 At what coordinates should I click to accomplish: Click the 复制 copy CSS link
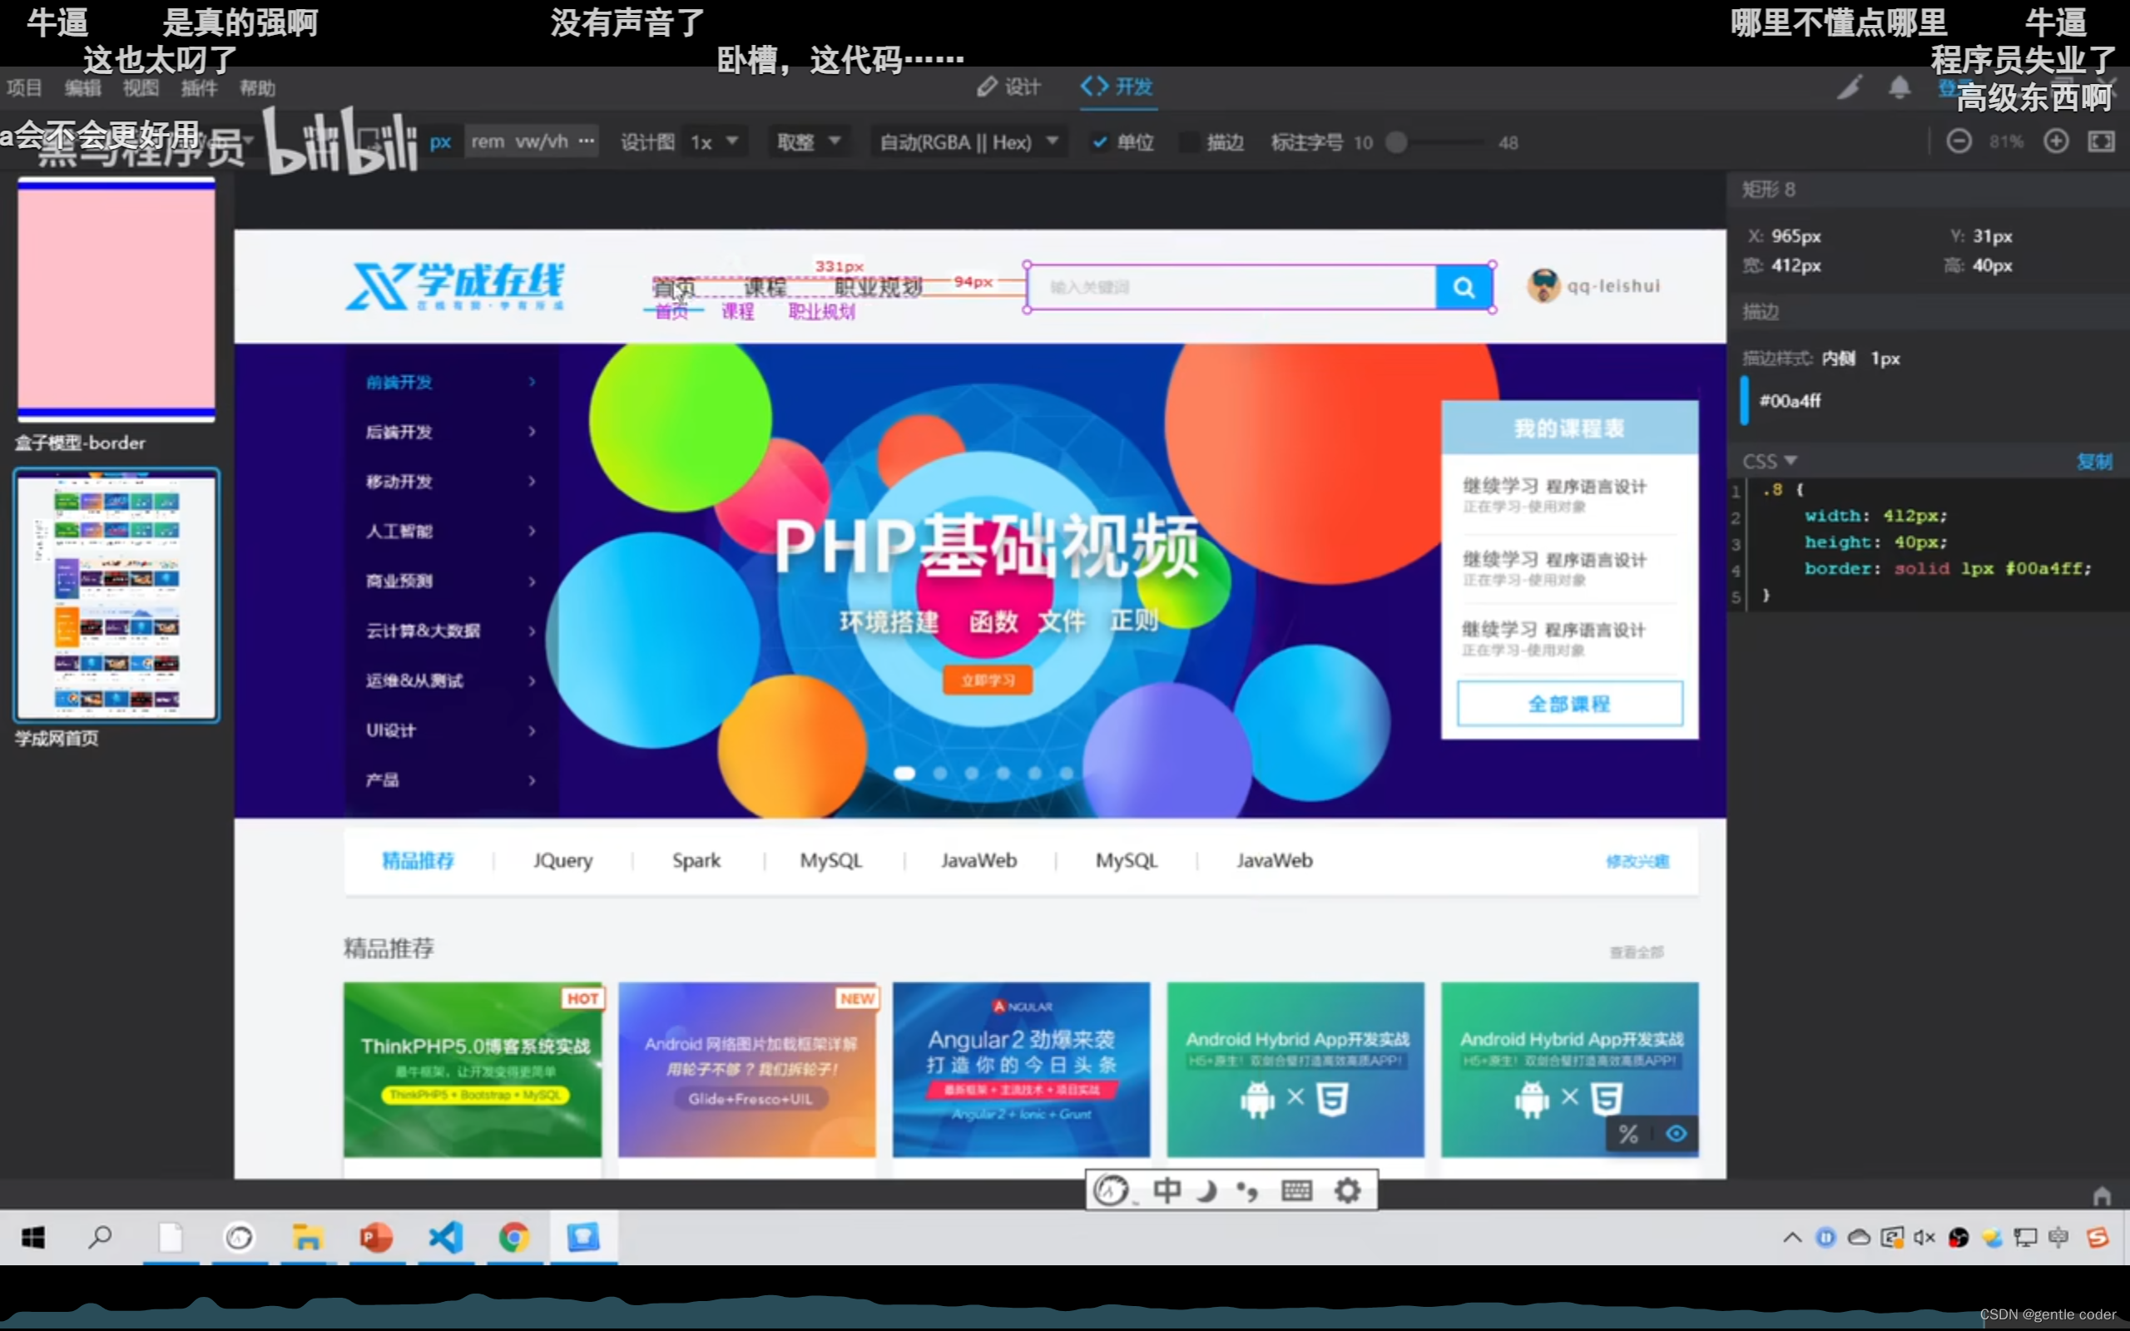pyautogui.click(x=2095, y=461)
